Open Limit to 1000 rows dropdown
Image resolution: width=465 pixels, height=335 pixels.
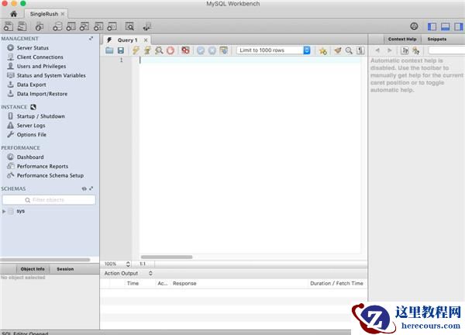(274, 50)
